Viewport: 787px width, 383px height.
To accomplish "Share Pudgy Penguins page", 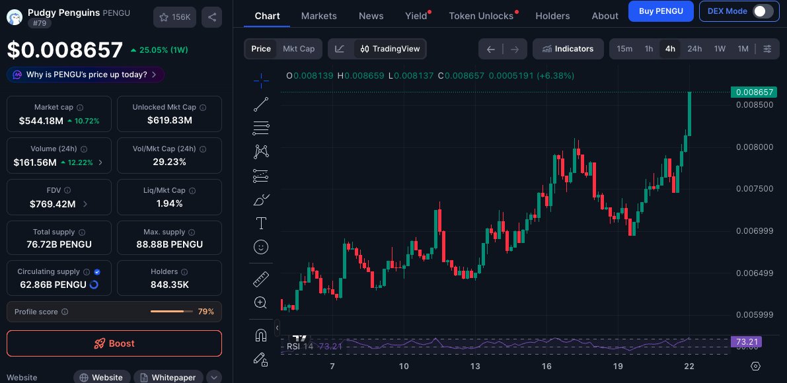I will coord(212,17).
